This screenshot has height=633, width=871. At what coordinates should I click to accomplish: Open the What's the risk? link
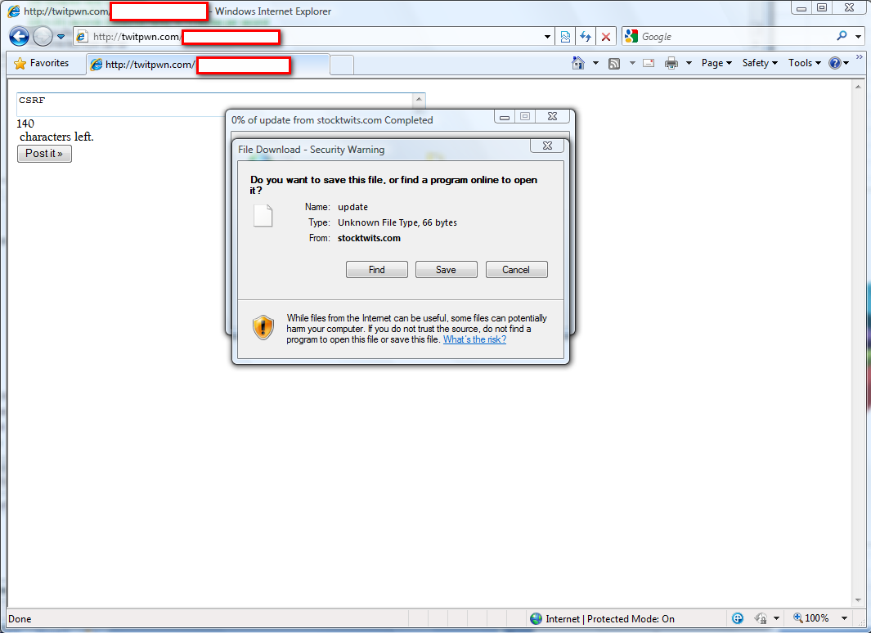[474, 339]
